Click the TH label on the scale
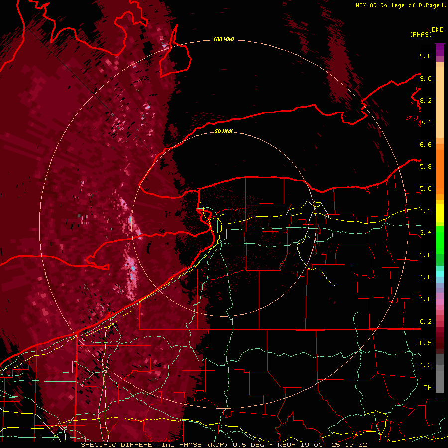 pyautogui.click(x=428, y=387)
